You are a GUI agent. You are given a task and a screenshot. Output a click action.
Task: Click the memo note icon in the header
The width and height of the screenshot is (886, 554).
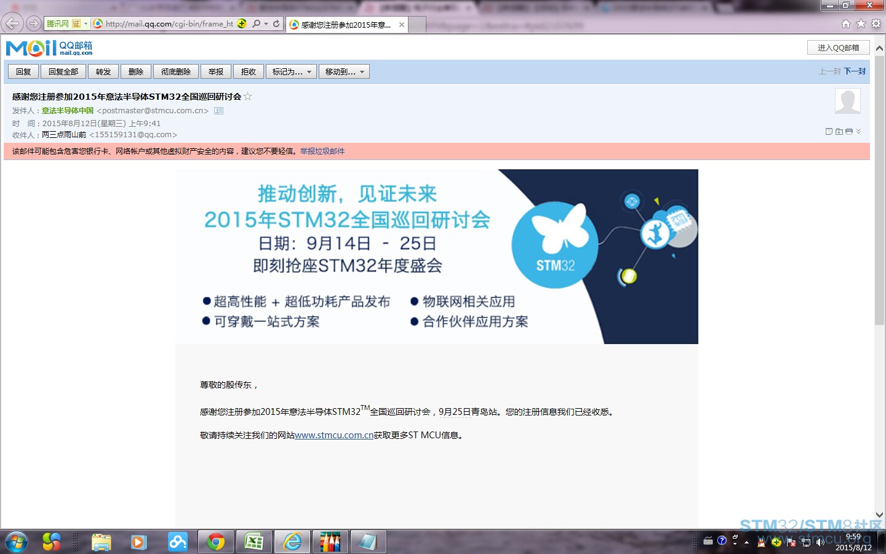[829, 131]
